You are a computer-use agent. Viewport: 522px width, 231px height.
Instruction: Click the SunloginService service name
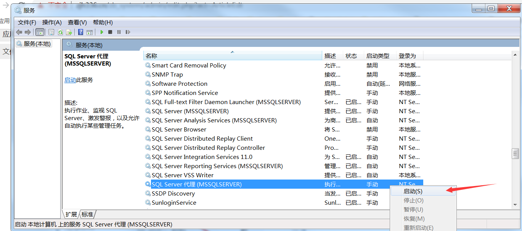[x=174, y=203]
